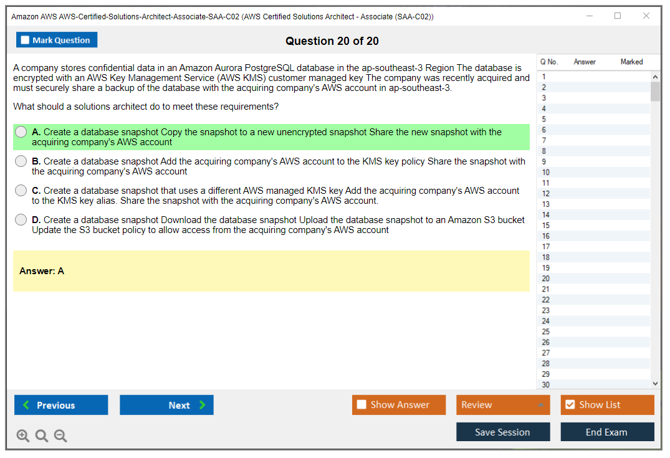Viewport: 670px width, 458px height.
Task: Tick the Mark Question checkbox
Action: (26, 41)
